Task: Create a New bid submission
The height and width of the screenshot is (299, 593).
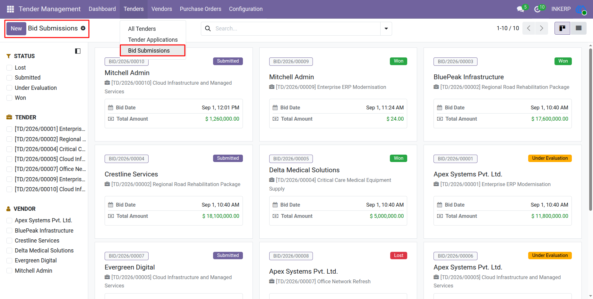Action: point(16,29)
